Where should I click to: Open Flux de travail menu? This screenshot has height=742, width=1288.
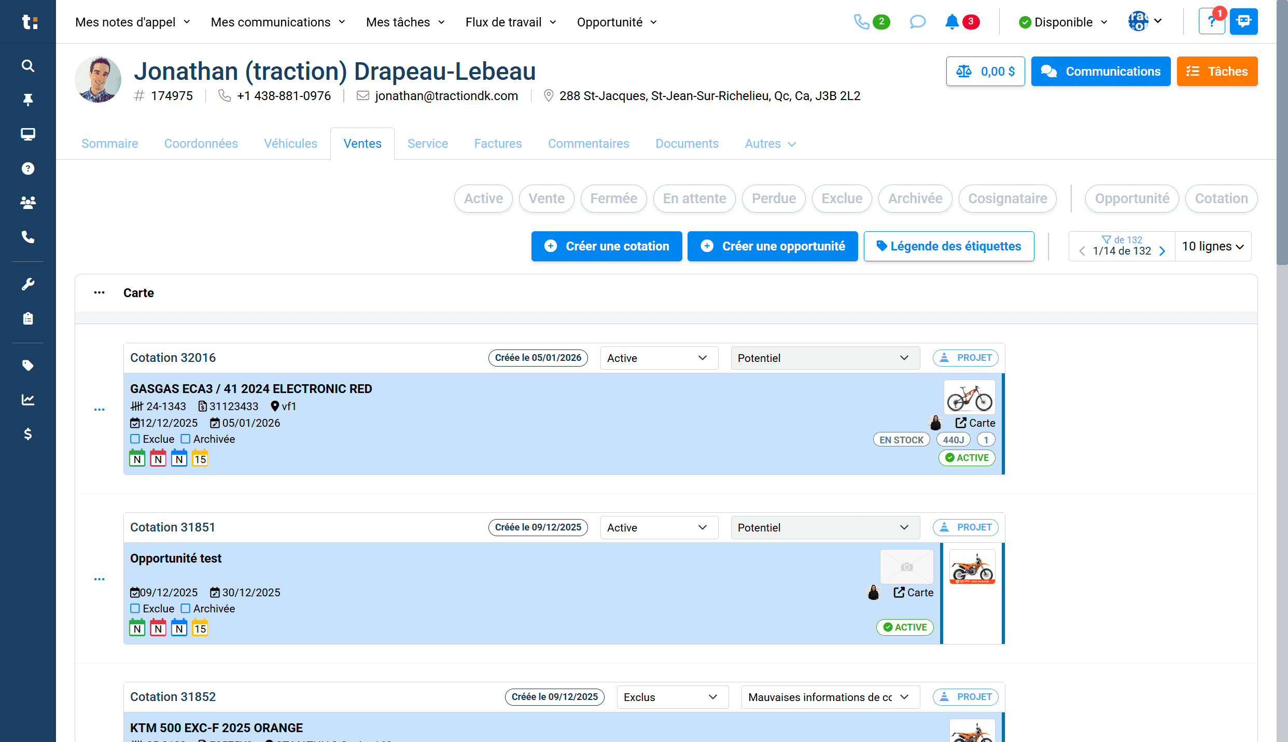point(511,22)
